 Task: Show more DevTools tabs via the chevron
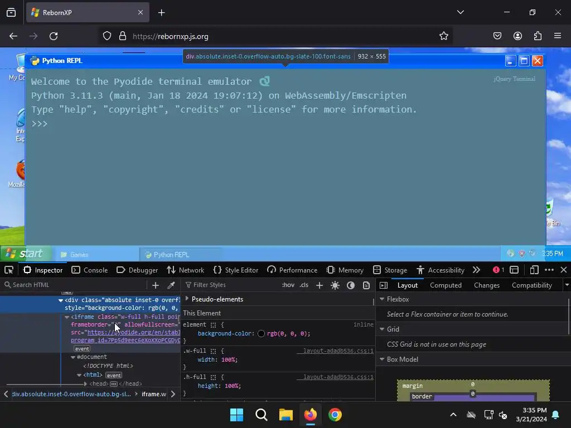pyautogui.click(x=476, y=270)
